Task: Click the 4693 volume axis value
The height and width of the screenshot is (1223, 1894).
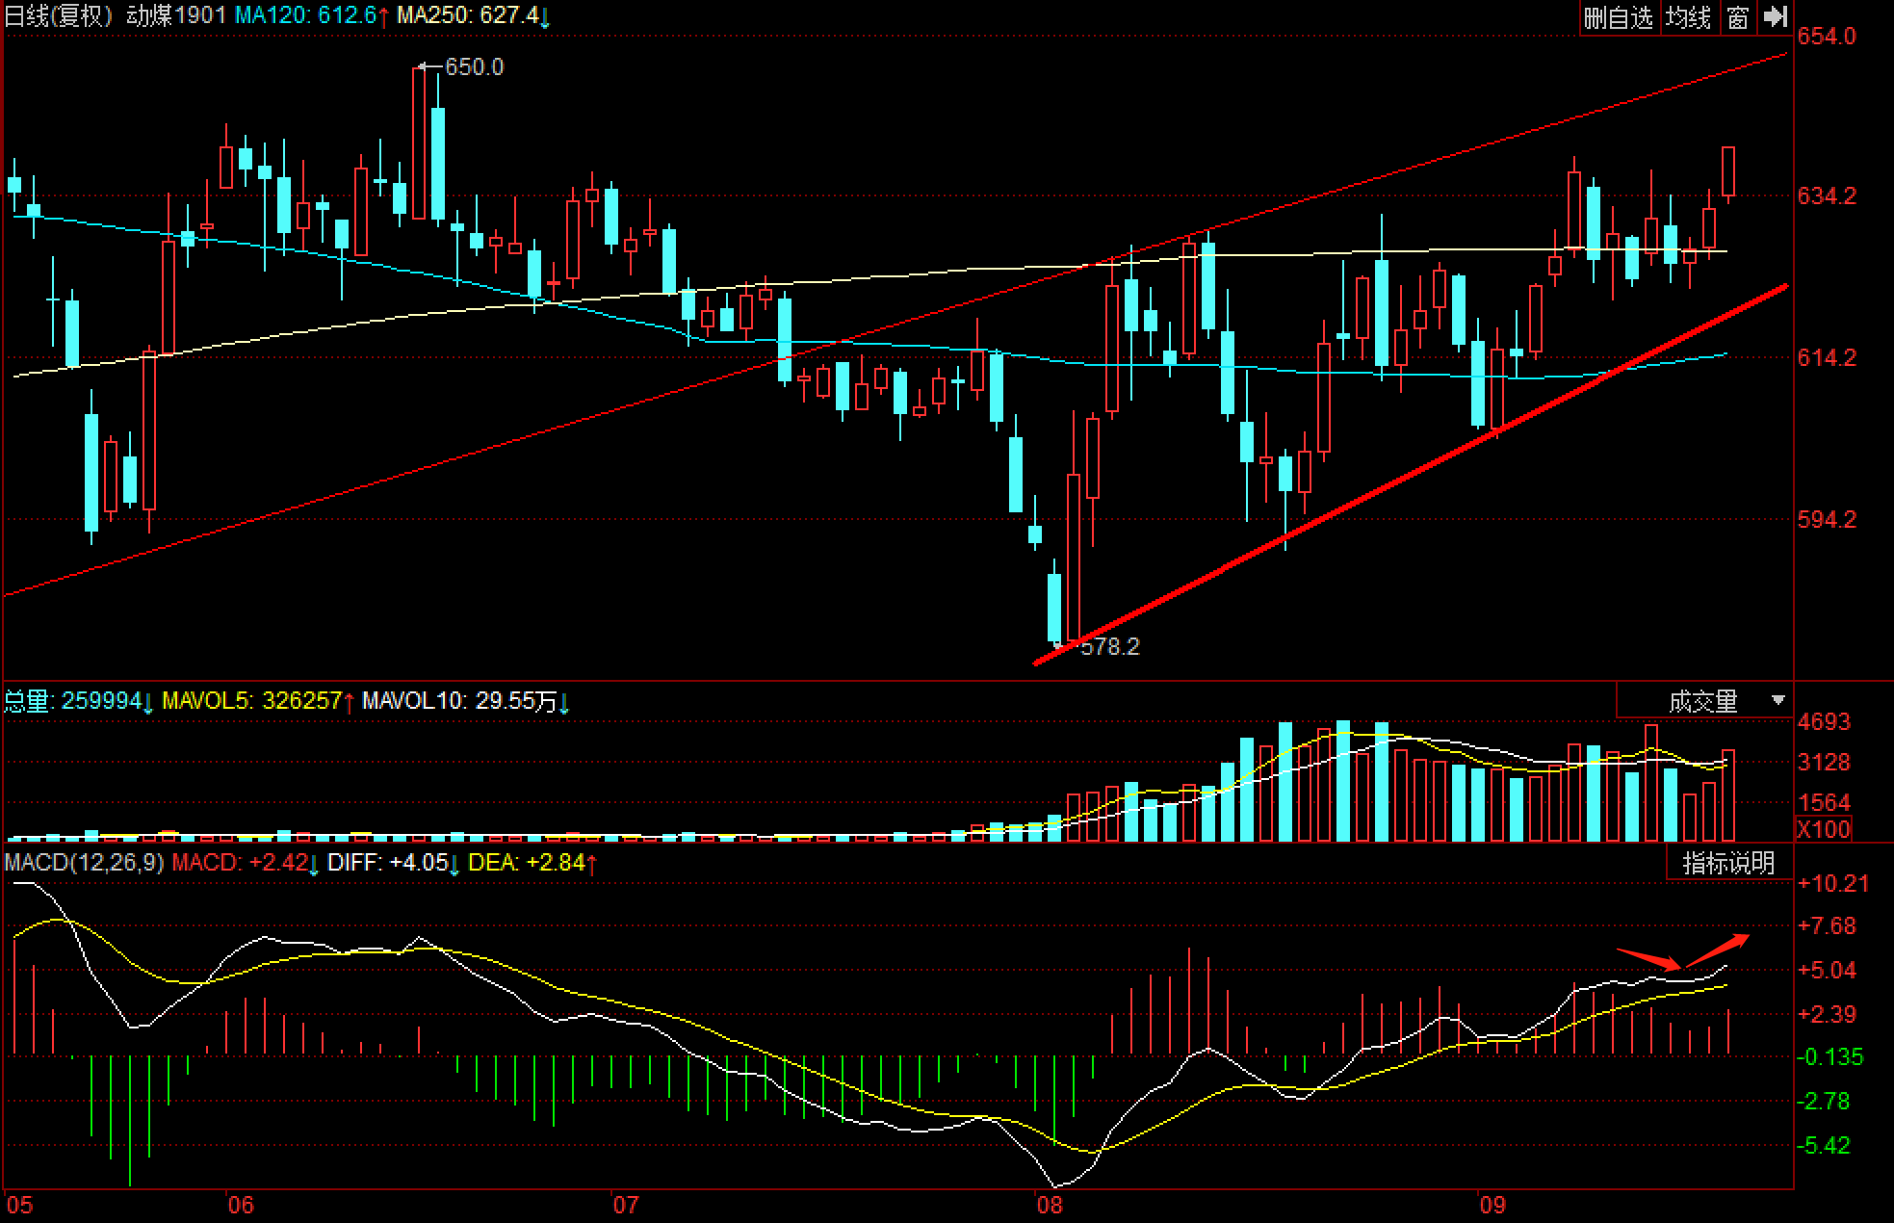Action: [1824, 722]
